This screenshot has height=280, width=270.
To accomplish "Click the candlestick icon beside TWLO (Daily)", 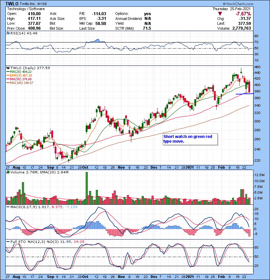I will 8,68.
